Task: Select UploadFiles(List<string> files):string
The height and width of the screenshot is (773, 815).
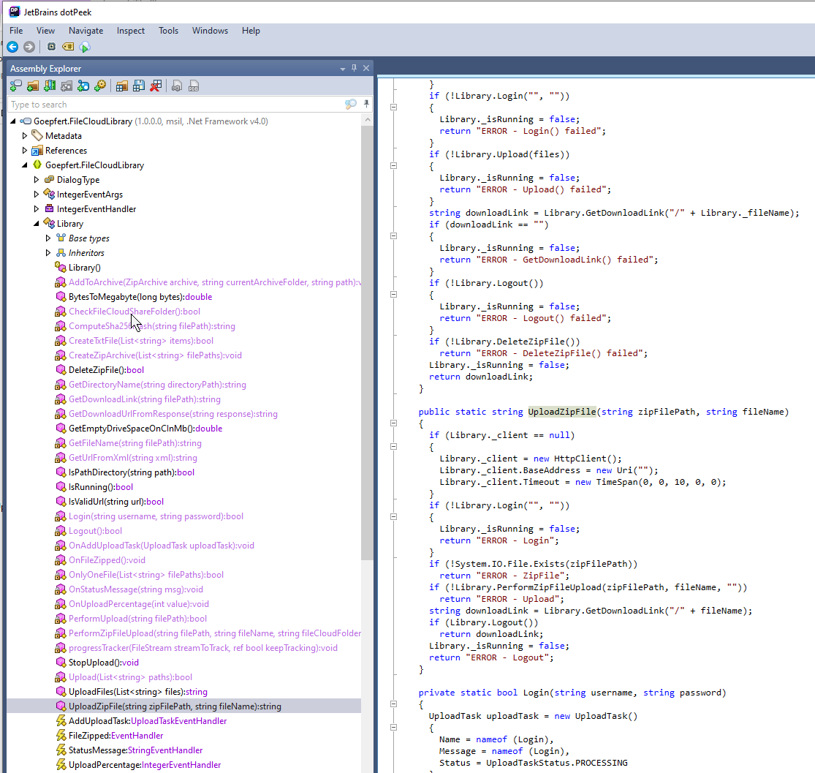Action: click(137, 692)
